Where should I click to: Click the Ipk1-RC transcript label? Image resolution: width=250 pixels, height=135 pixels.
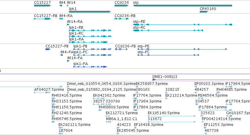coord(76,33)
